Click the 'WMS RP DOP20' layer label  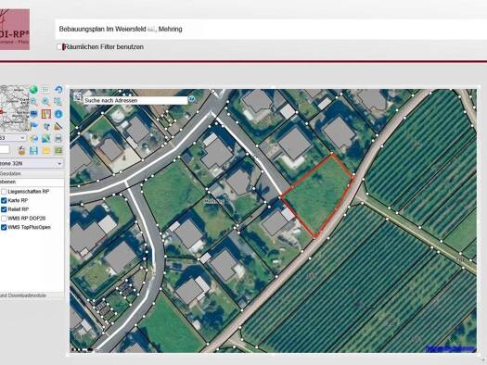pos(27,219)
